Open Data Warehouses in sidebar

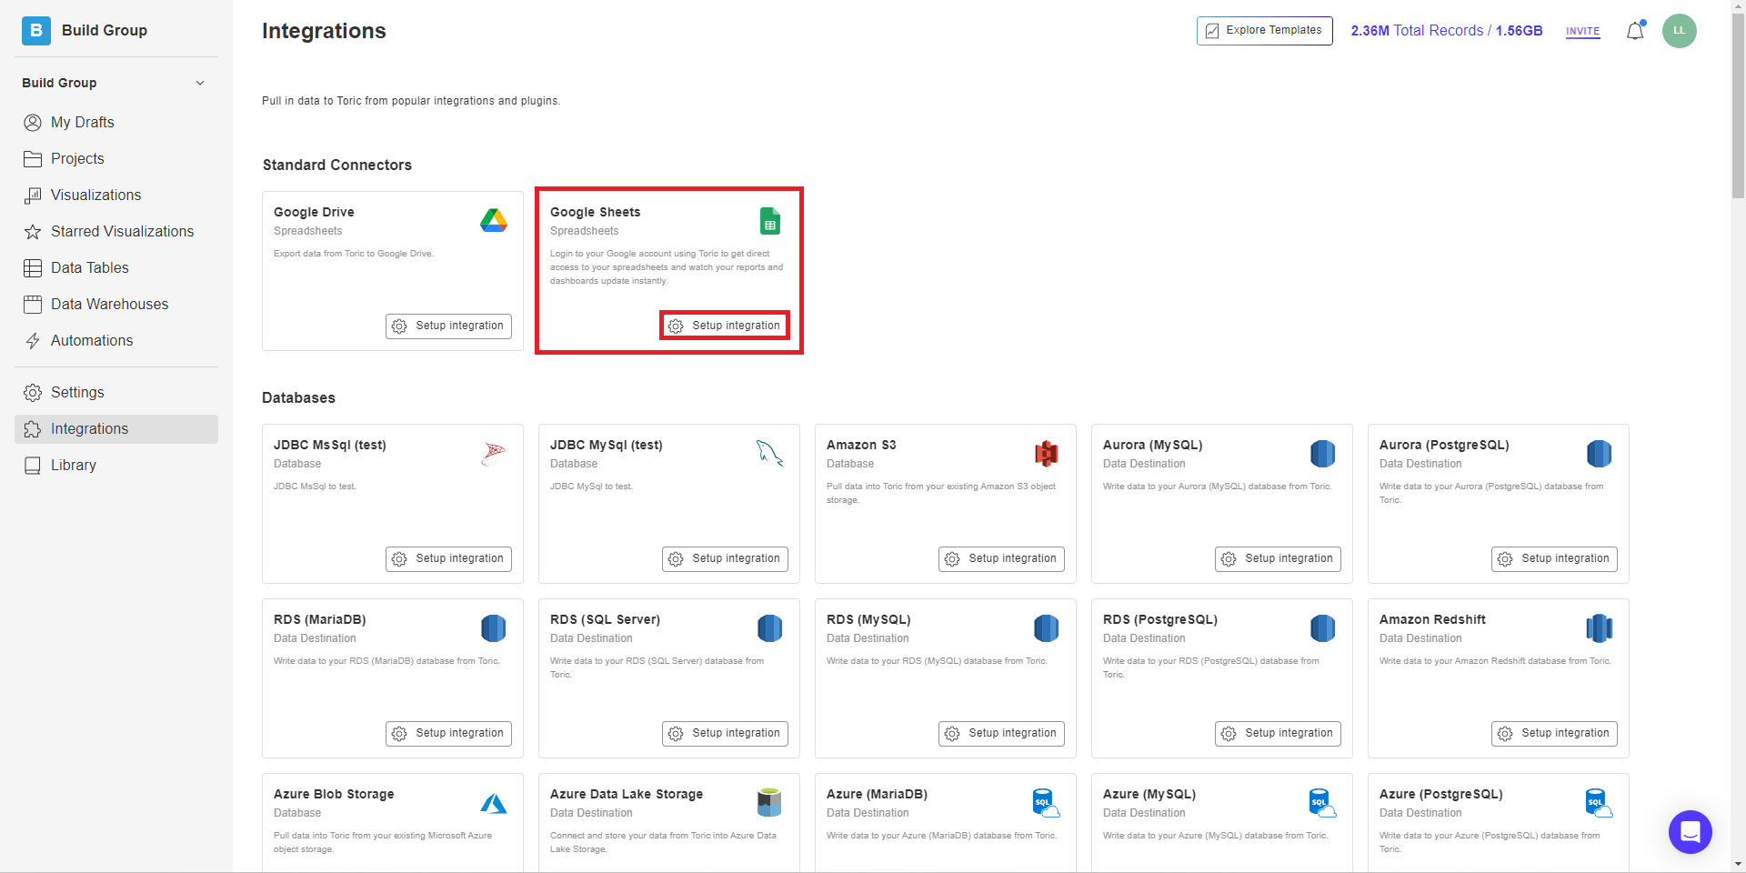[116, 304]
